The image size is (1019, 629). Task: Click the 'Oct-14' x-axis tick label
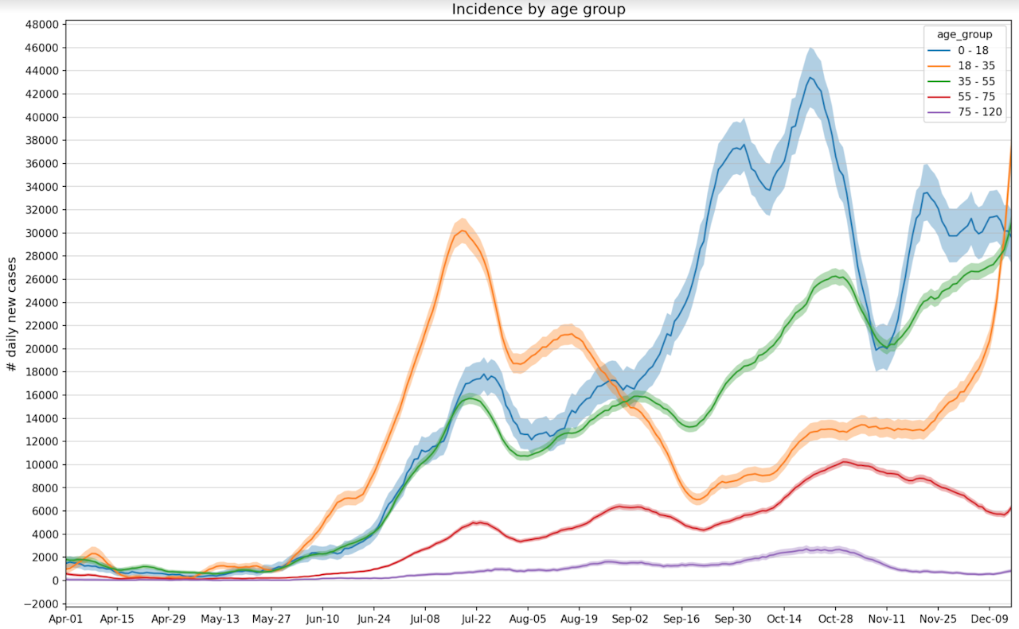click(783, 618)
